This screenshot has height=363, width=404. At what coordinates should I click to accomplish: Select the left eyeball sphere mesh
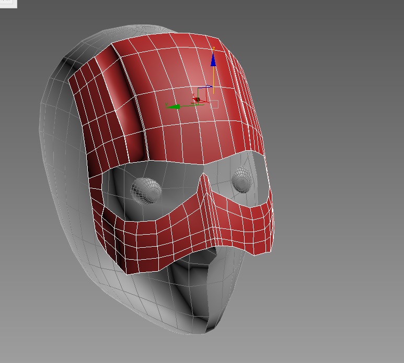point(146,191)
